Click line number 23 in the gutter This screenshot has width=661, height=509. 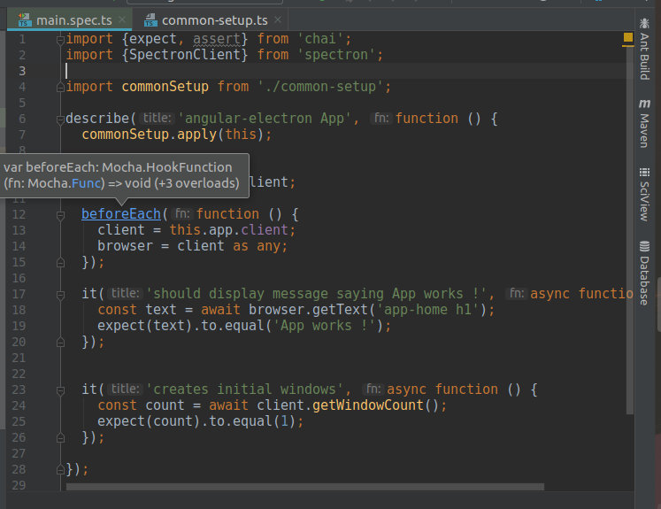pyautogui.click(x=19, y=389)
